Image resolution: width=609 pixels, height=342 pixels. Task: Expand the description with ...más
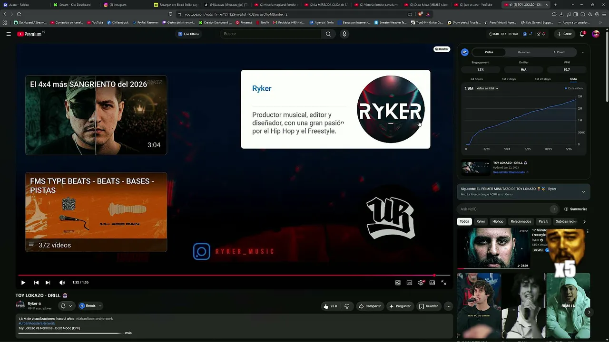click(x=128, y=333)
